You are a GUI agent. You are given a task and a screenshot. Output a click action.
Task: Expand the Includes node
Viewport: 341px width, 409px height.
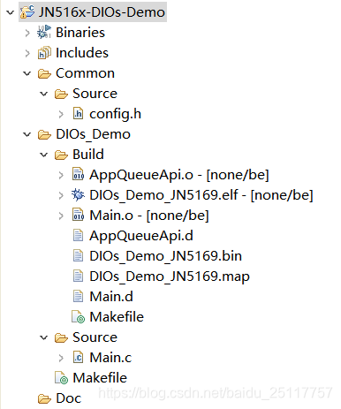coord(27,53)
